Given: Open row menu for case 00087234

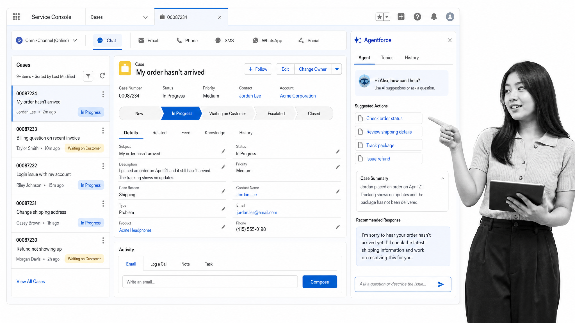Looking at the screenshot, I should point(103,94).
